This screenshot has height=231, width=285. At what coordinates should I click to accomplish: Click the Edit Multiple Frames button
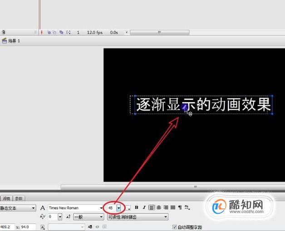tap(61, 33)
